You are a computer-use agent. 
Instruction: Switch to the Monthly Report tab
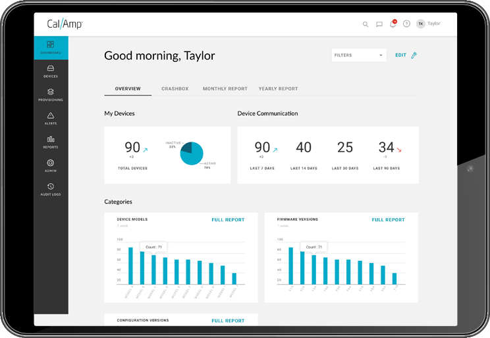tap(225, 89)
